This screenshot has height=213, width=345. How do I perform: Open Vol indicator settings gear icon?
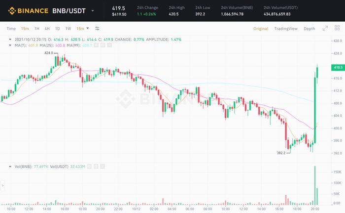tap(96, 167)
